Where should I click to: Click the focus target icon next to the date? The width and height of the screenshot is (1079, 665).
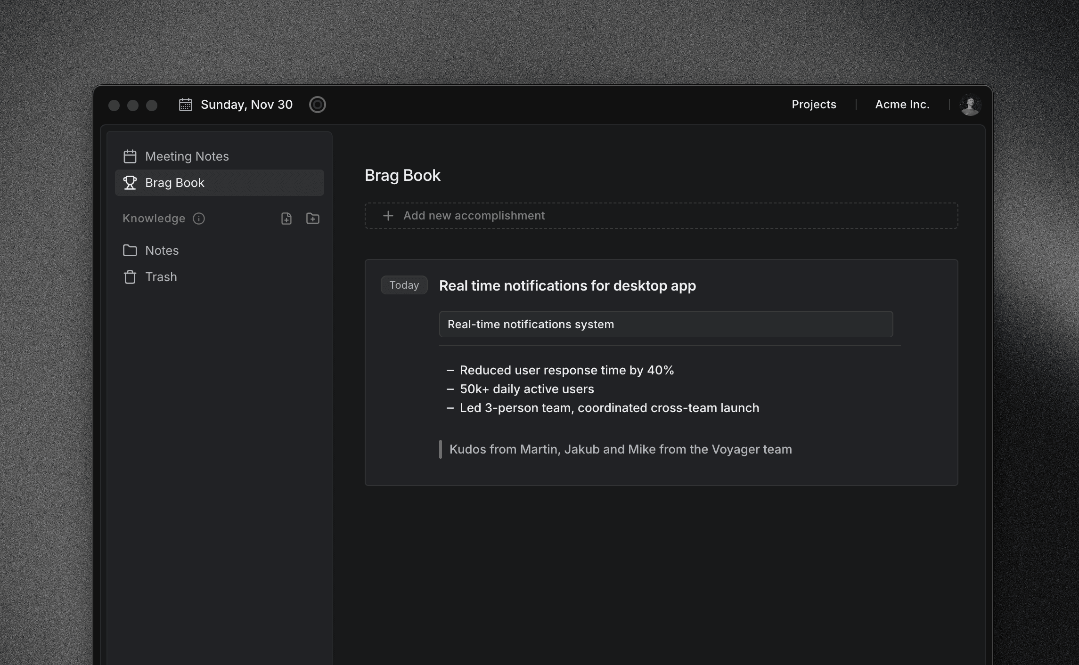pyautogui.click(x=317, y=105)
